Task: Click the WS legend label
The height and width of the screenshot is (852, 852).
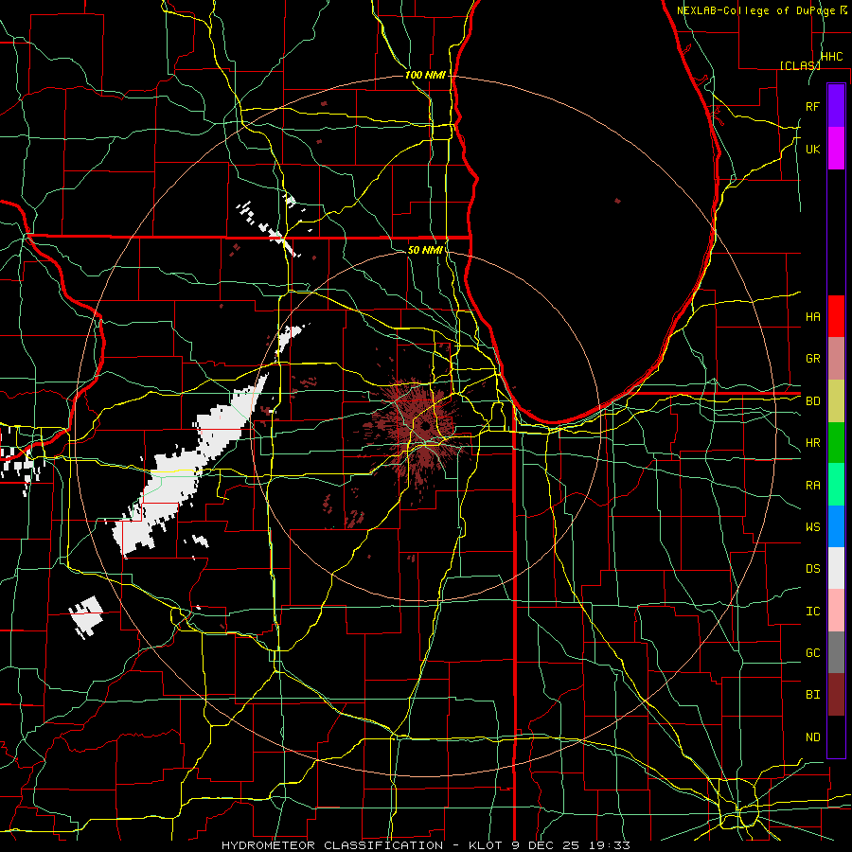Action: (x=813, y=527)
